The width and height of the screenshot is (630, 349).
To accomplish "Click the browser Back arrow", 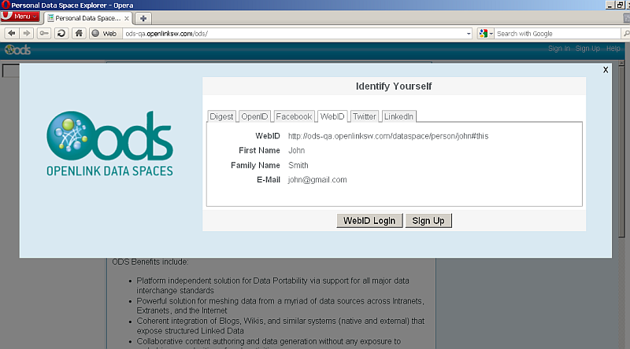I will [12, 34].
